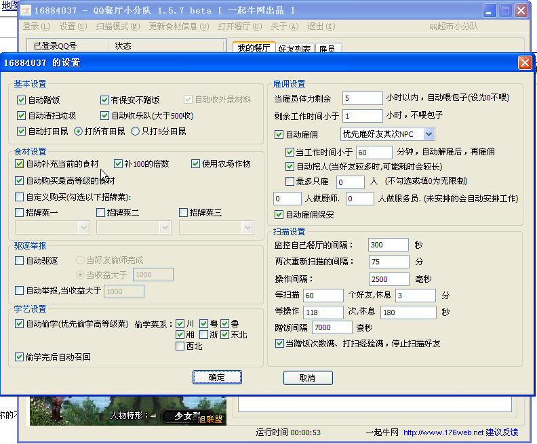Open 关于(A) menu

[284, 26]
